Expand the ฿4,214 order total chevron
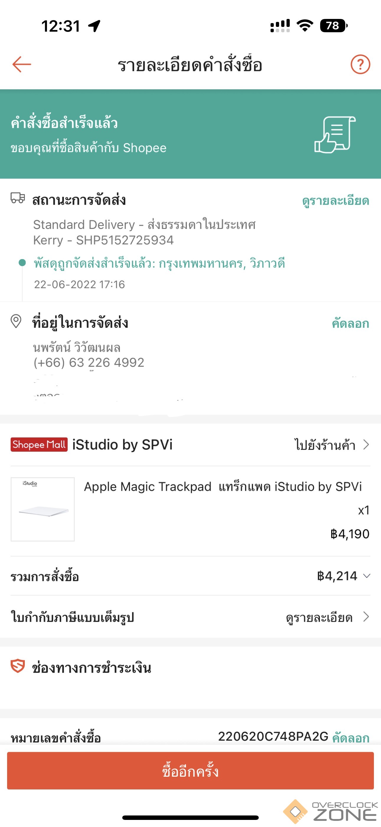 [367, 576]
